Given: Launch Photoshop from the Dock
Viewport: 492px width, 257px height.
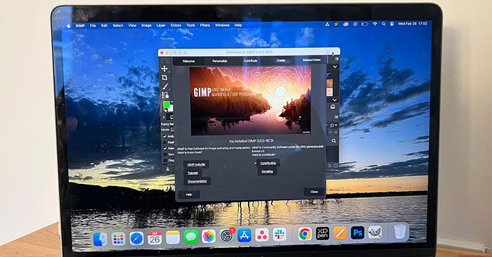Looking at the screenshot, I should click(357, 233).
